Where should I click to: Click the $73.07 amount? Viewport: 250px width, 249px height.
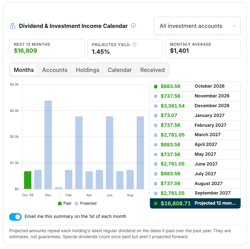(x=169, y=115)
